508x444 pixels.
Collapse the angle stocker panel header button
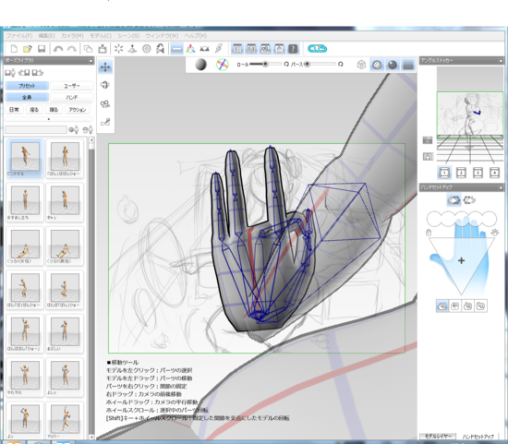501,61
